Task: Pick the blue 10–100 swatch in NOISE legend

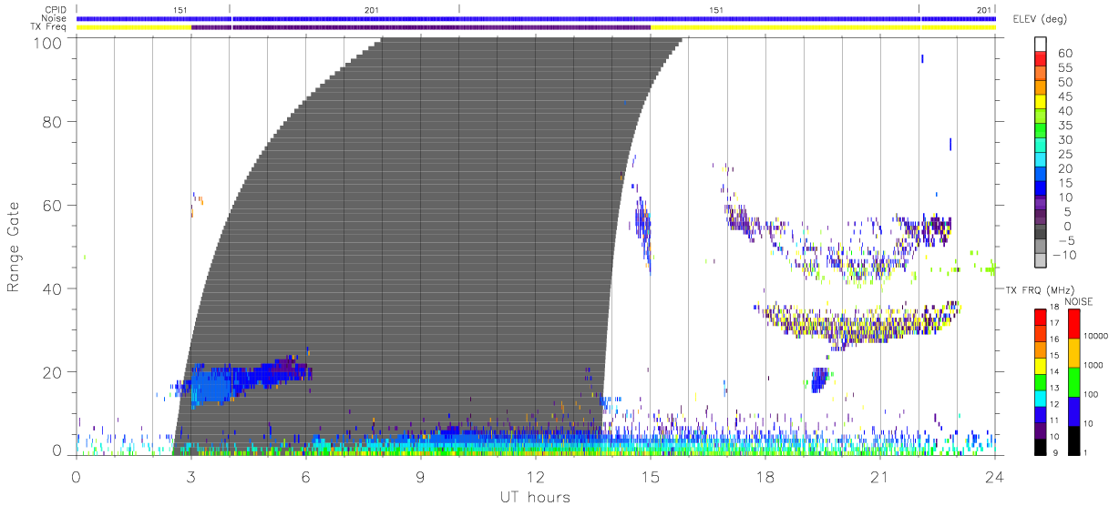Action: [1073, 410]
